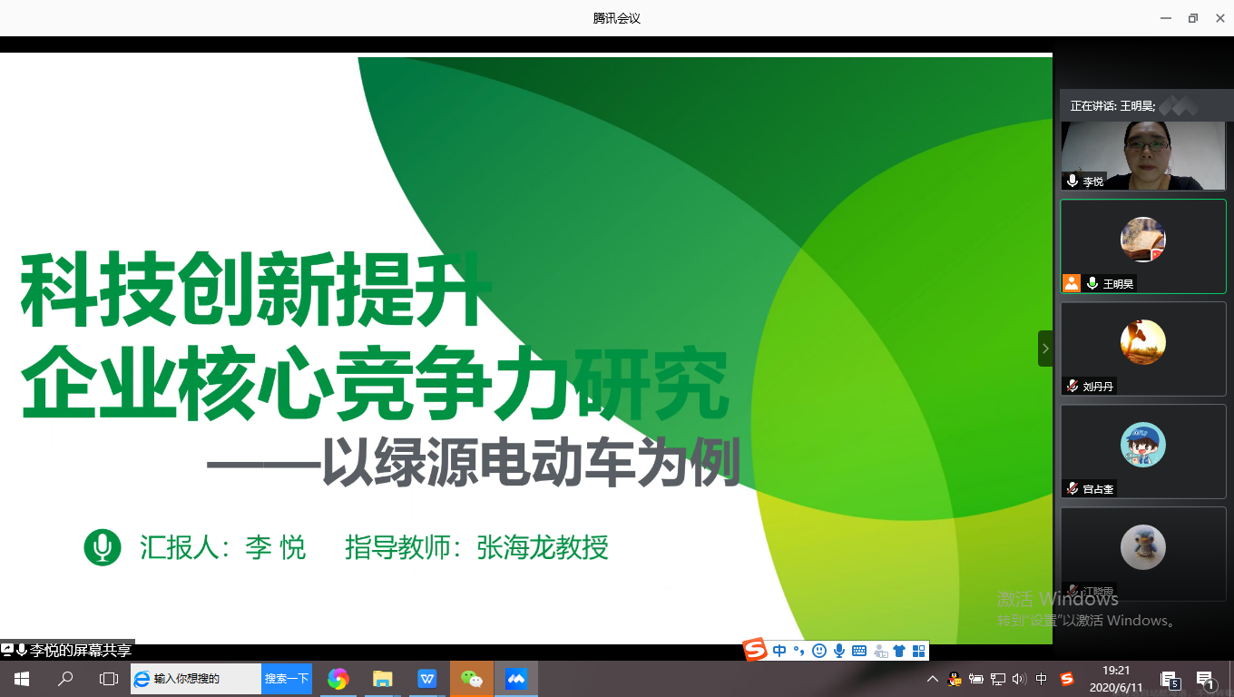The height and width of the screenshot is (697, 1234).
Task: Click the orange host icon beside 王明昊
Action: pos(1072,283)
